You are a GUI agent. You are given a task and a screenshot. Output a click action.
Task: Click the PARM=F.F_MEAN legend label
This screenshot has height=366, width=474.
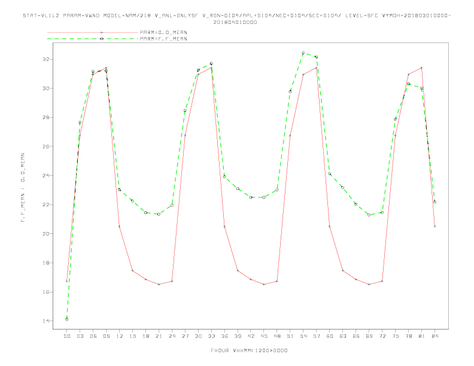(163, 39)
